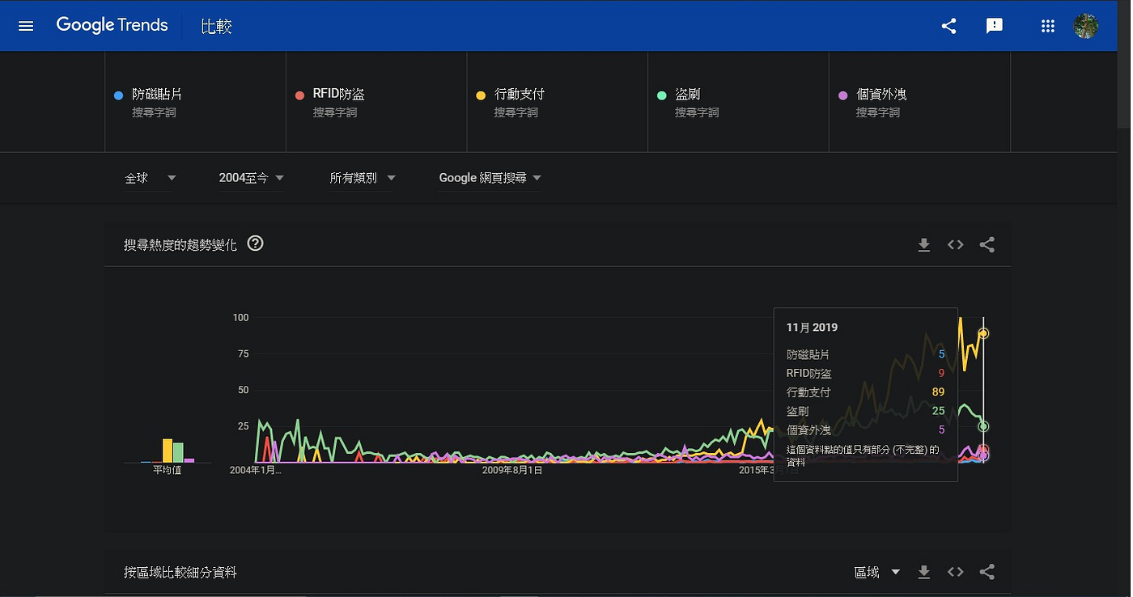Get embed code for region comparison
The height and width of the screenshot is (597, 1133).
pos(956,572)
